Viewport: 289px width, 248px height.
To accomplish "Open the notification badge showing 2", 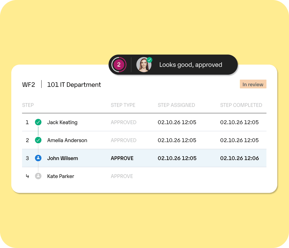I will [119, 64].
